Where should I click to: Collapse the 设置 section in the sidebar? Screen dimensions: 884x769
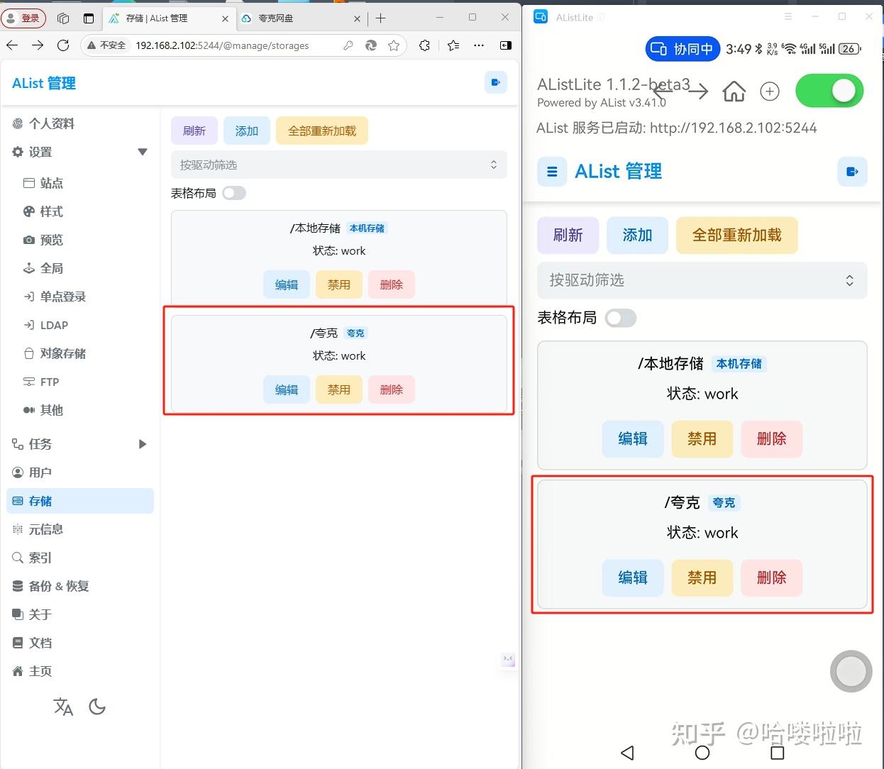(x=142, y=152)
